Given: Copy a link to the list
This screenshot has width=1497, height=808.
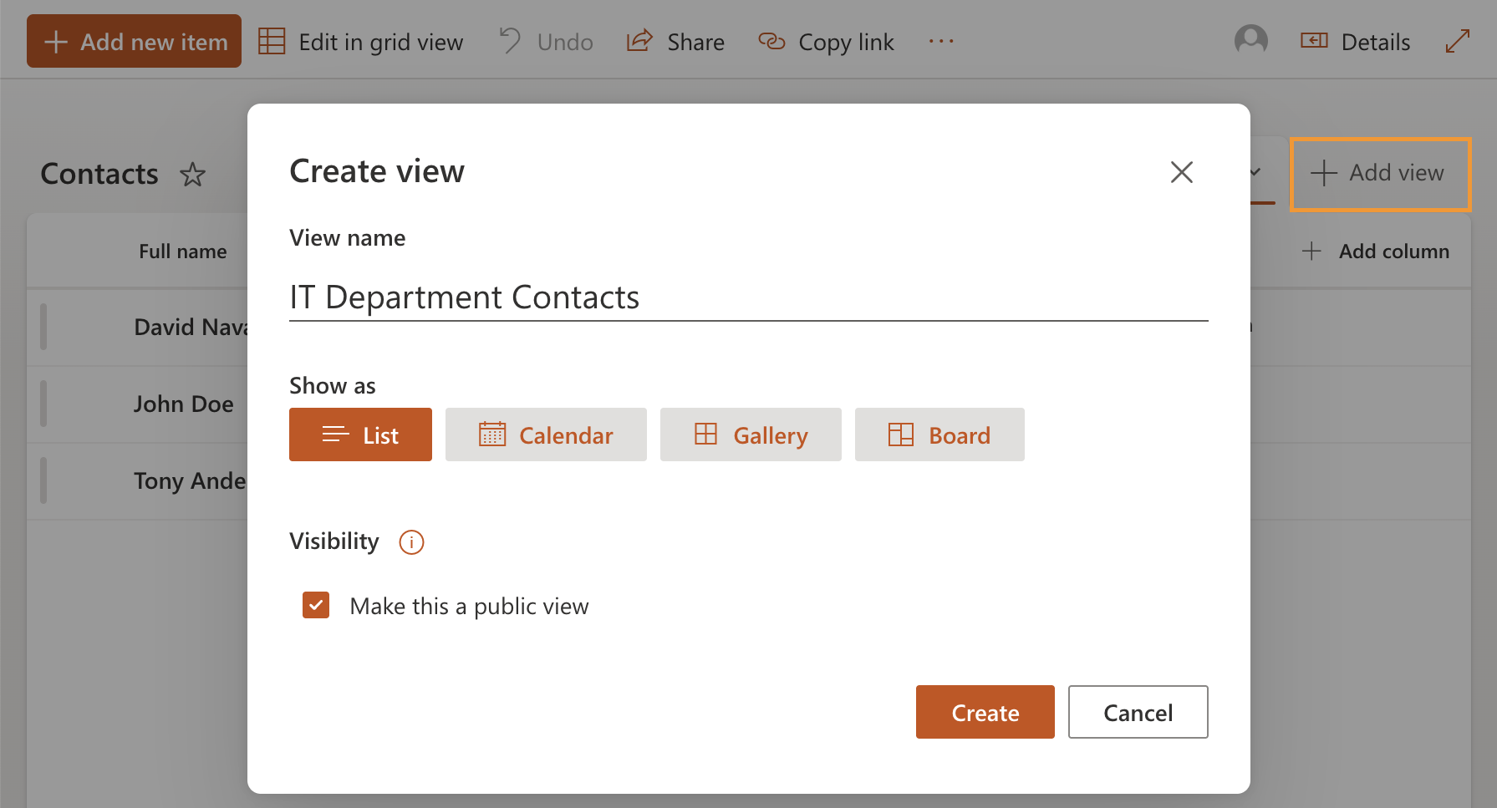Looking at the screenshot, I should 826,41.
